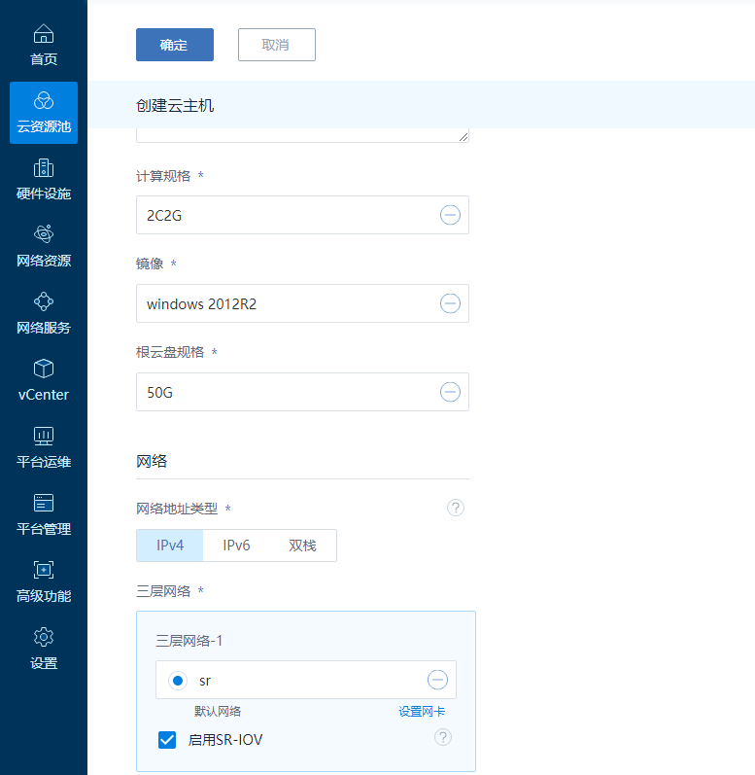Open the 硬件设施 hardware facilities icon

click(x=44, y=168)
